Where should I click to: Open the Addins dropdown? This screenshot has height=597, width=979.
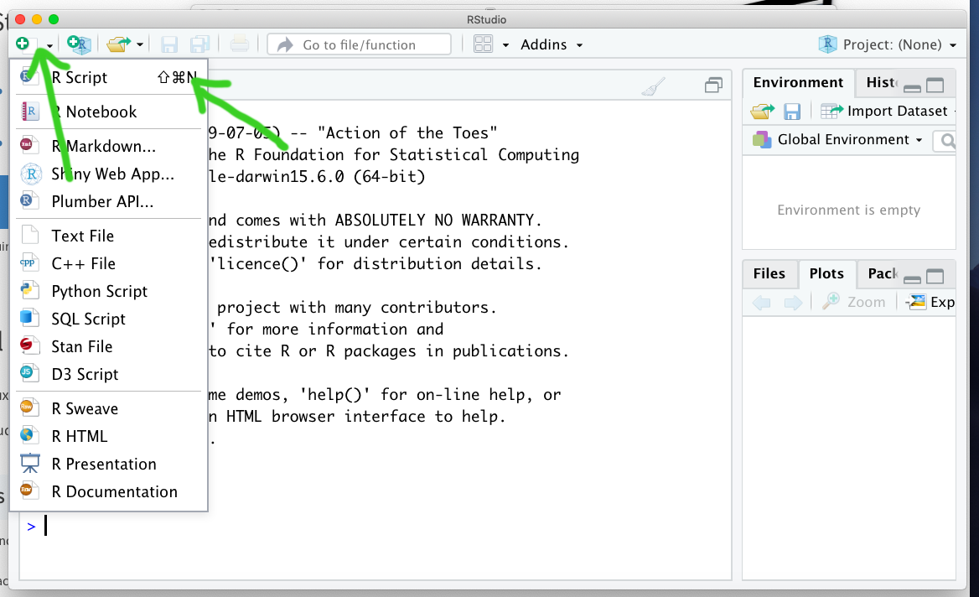tap(552, 44)
